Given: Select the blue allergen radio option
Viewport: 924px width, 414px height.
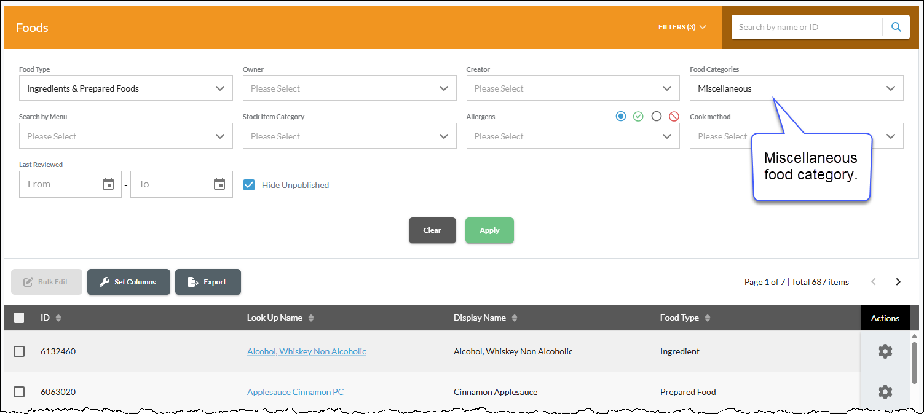Looking at the screenshot, I should (x=621, y=116).
